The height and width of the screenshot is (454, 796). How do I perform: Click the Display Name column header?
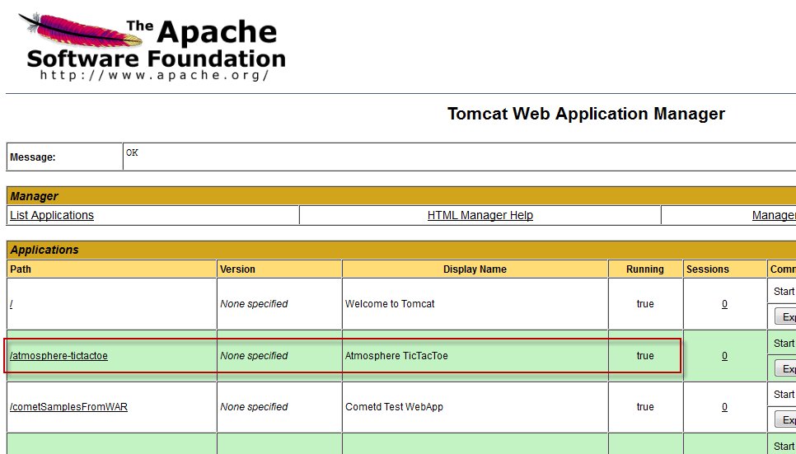pyautogui.click(x=475, y=269)
